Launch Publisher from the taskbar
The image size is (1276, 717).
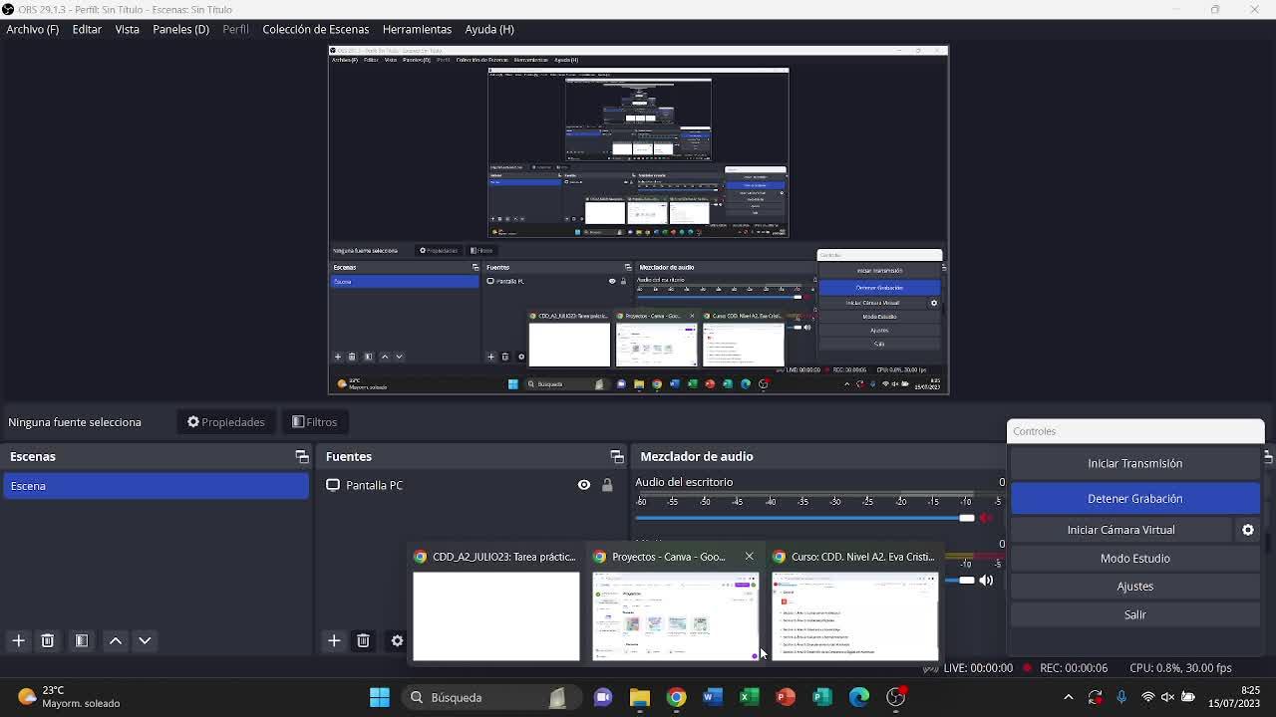pos(822,697)
